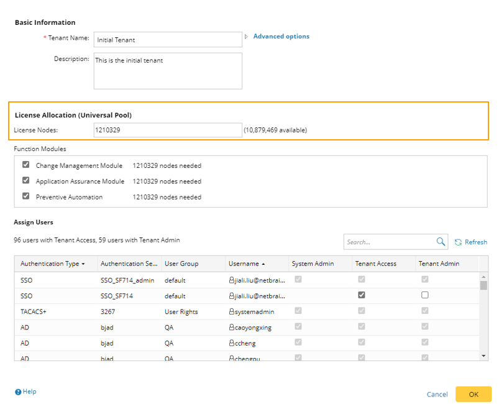This screenshot has height=404, width=499.
Task: Click the user icon beside caoyongxing
Action: click(231, 328)
